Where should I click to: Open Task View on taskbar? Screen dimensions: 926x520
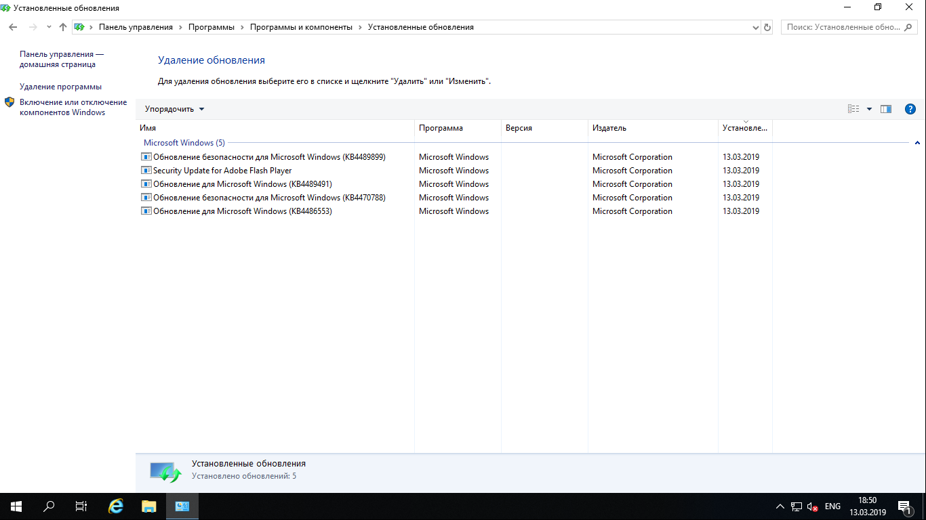click(x=81, y=506)
